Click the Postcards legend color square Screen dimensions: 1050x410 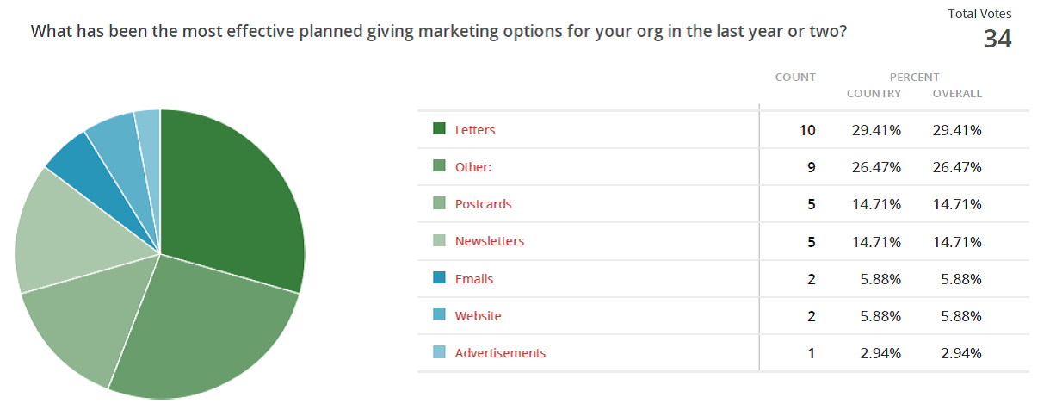(439, 204)
